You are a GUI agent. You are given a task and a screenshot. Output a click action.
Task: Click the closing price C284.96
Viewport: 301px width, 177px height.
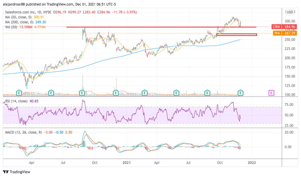point(104,12)
